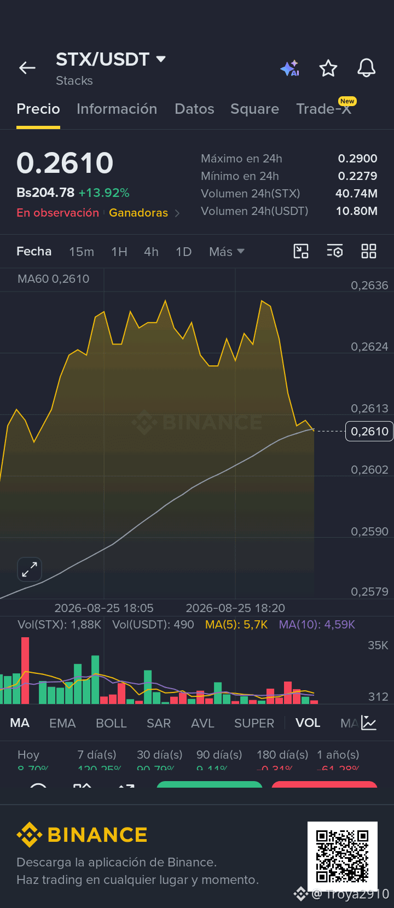The image size is (394, 908).
Task: Toggle the EMA indicator
Action: [62, 723]
